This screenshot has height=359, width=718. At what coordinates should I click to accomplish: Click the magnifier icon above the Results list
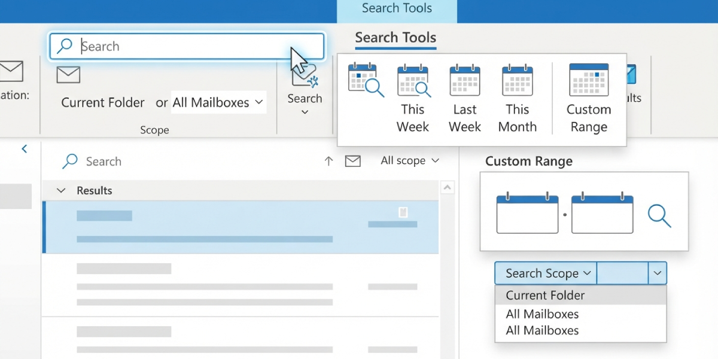coord(70,161)
